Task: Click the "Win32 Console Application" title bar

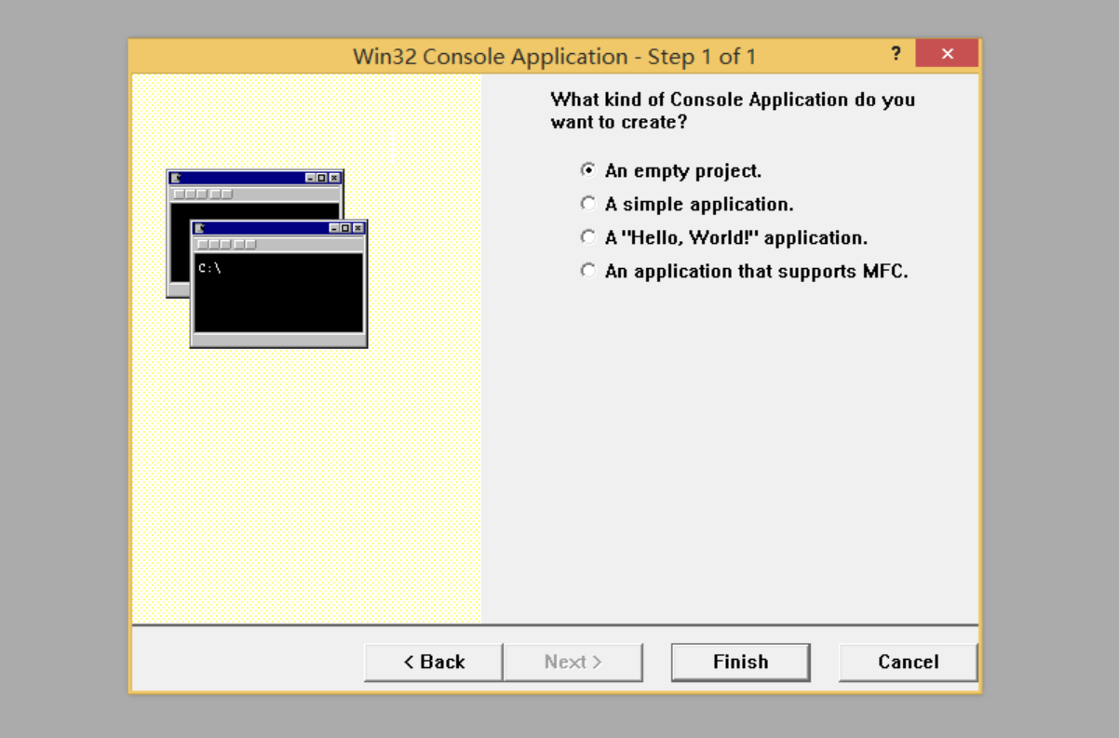Action: coord(554,56)
